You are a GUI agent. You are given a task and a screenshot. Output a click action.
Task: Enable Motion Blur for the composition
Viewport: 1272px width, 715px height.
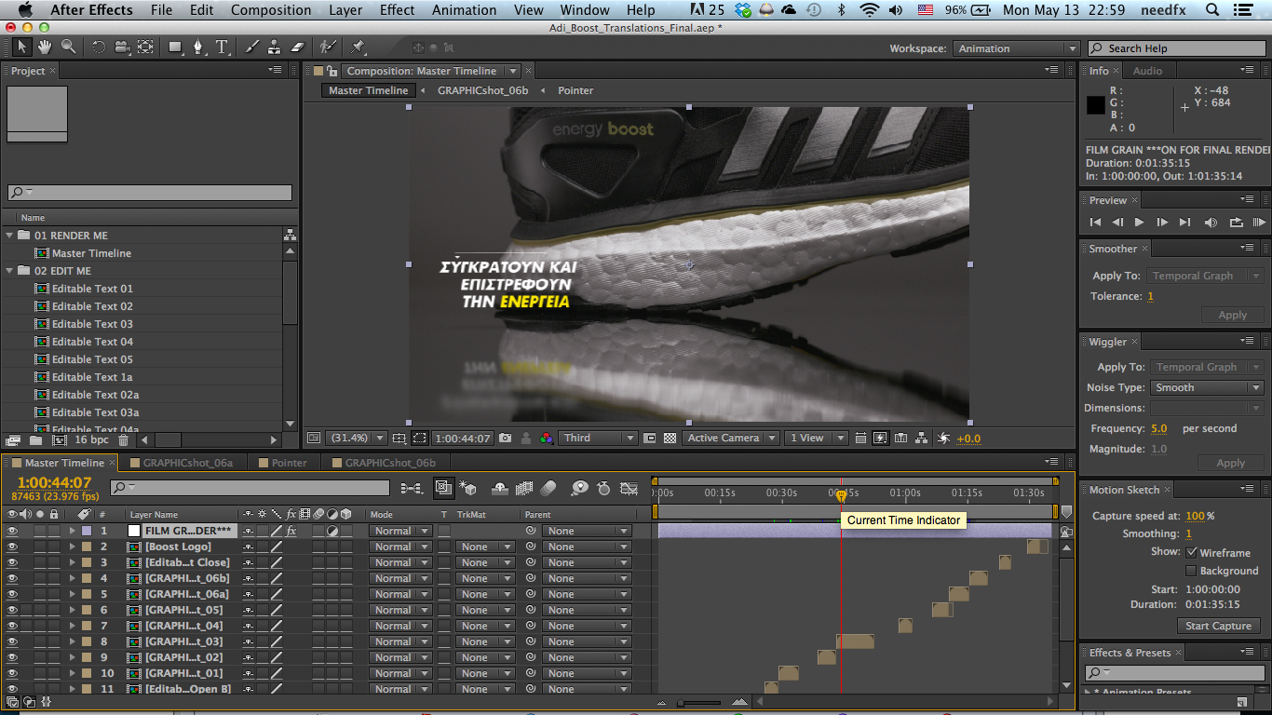[548, 488]
